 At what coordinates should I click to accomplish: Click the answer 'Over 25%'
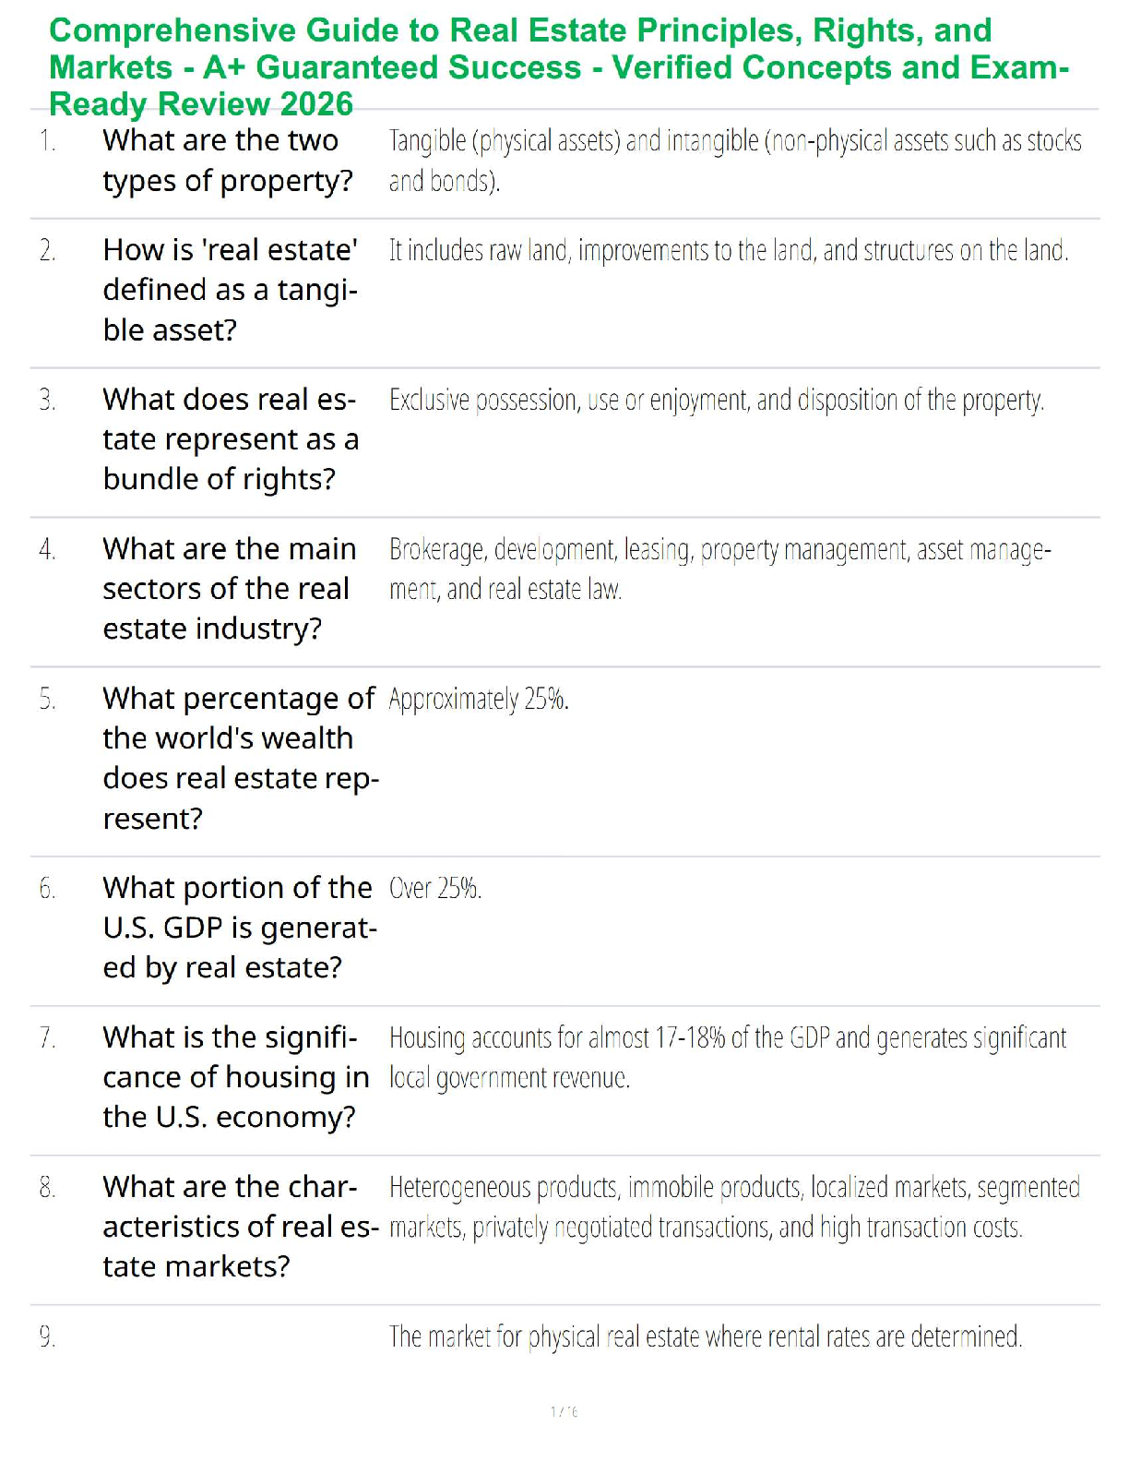point(435,889)
